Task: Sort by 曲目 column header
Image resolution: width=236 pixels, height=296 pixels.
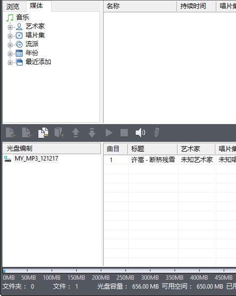Action: pos(116,149)
